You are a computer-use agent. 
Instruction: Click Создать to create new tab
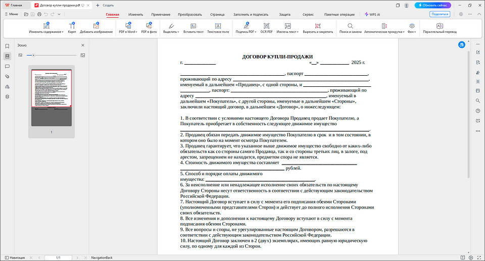[105, 5]
